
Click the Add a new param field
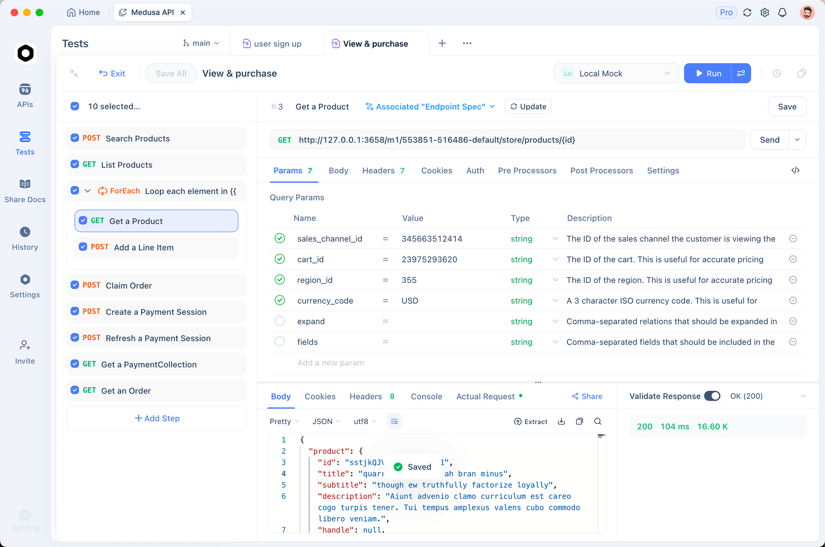[330, 363]
